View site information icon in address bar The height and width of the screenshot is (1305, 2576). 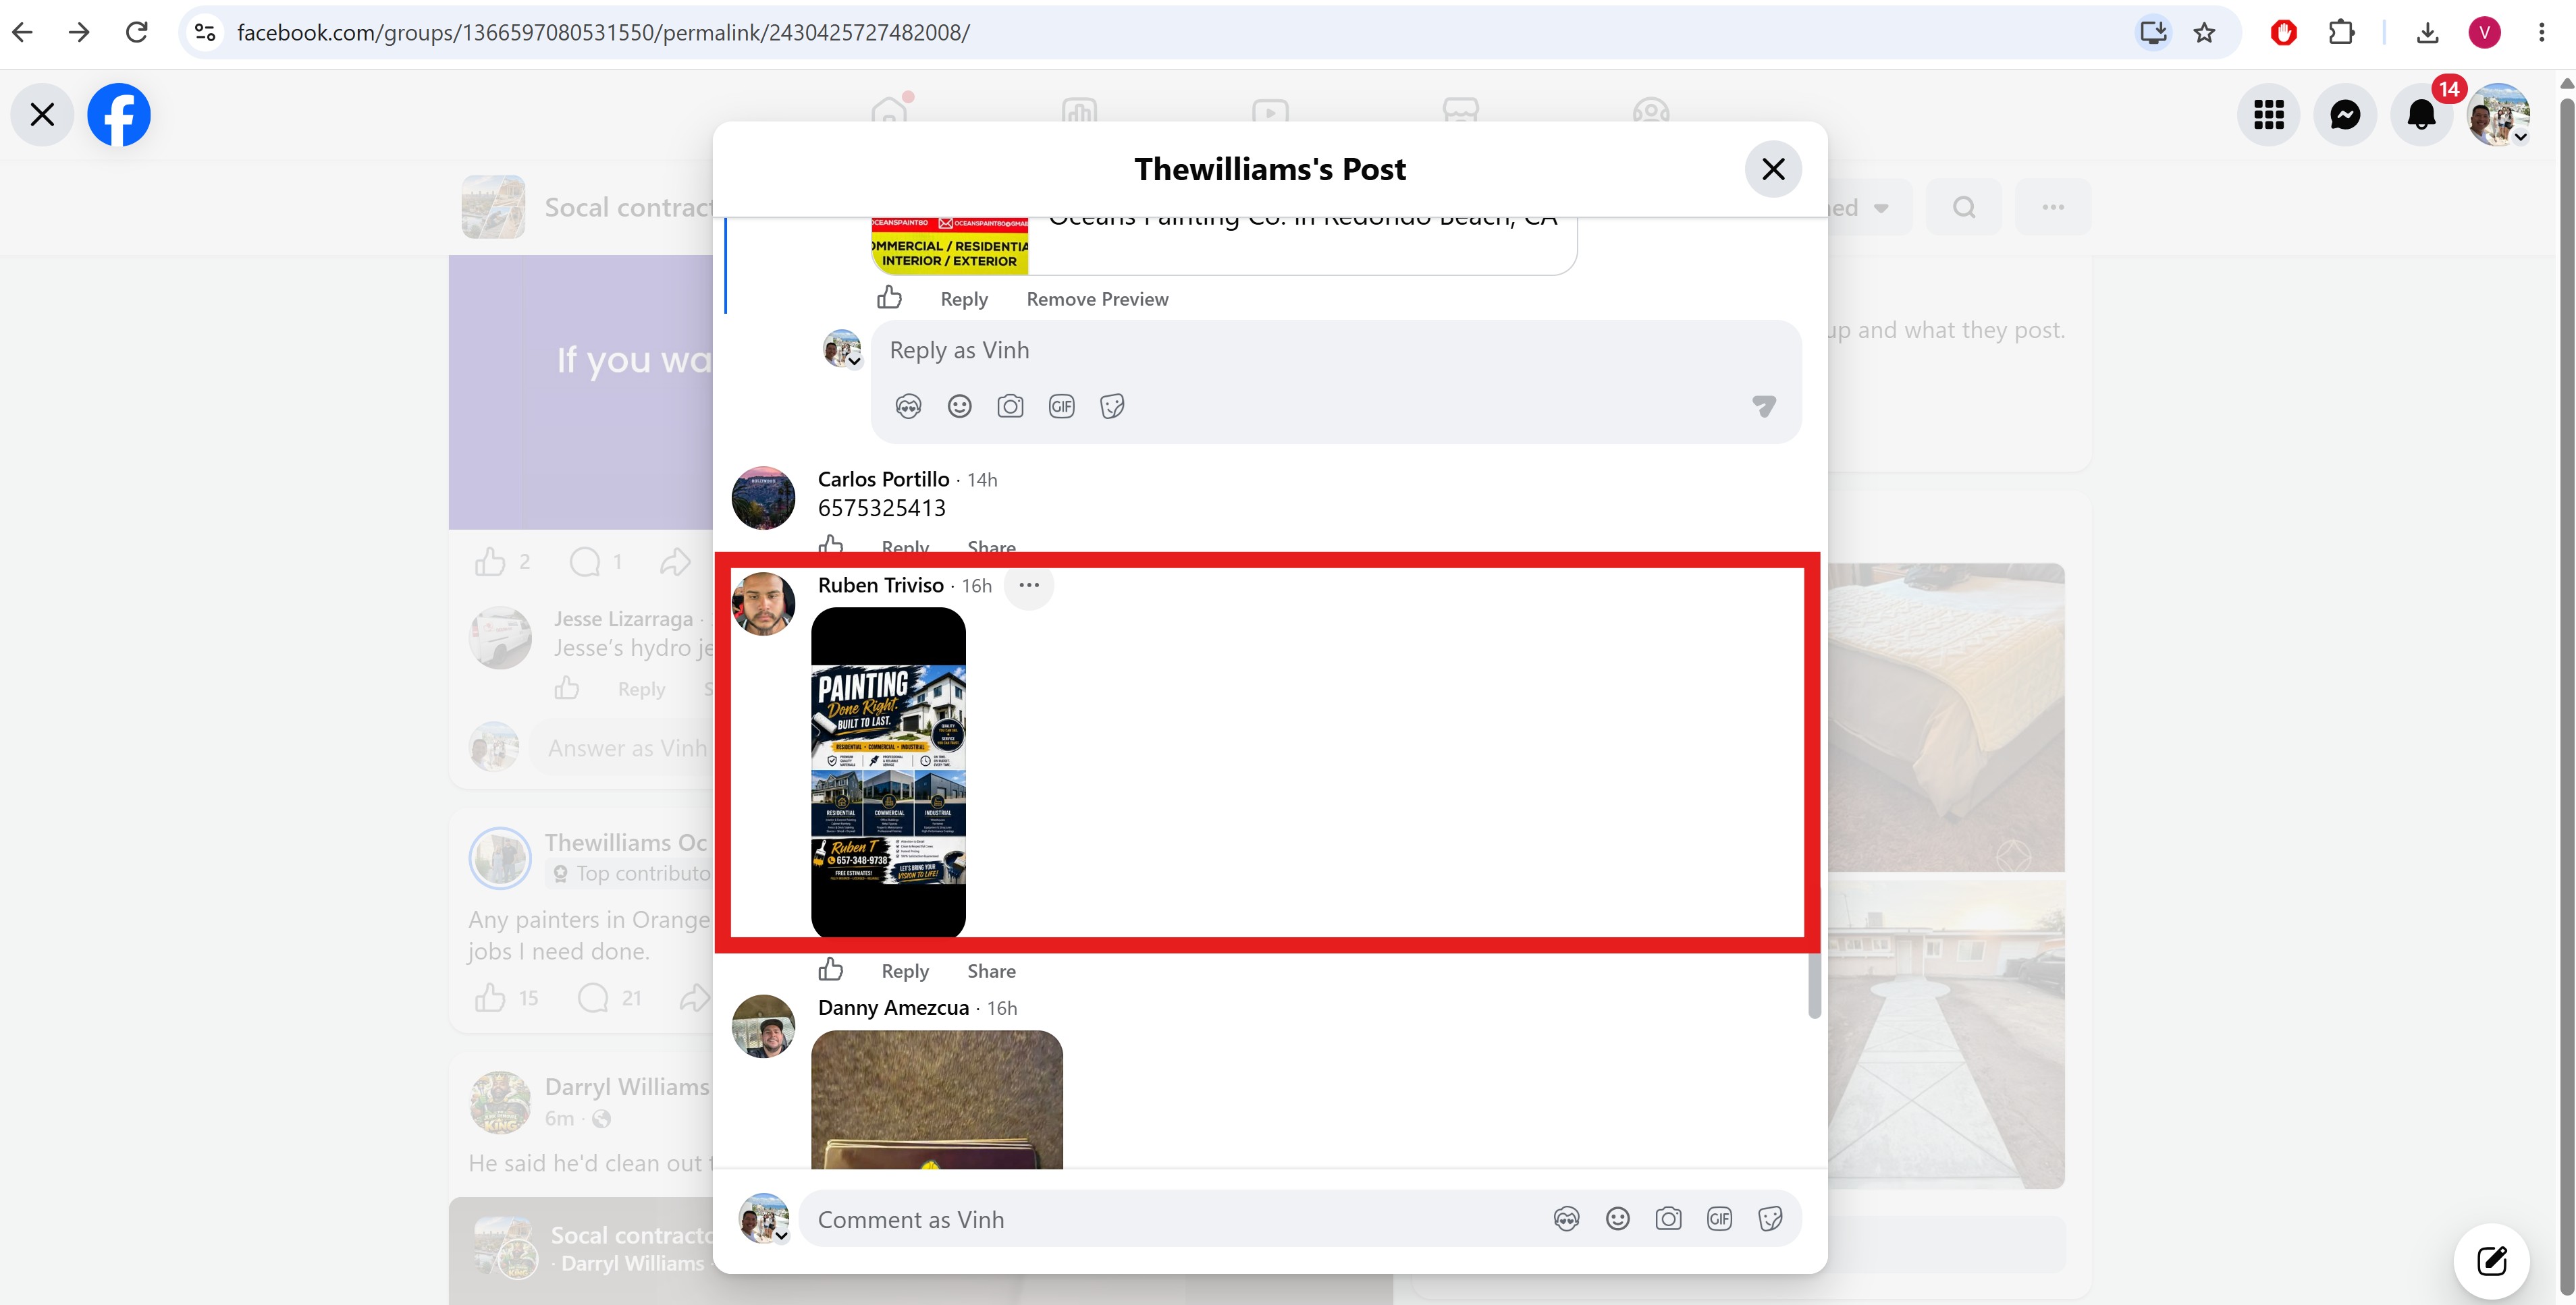pos(205,33)
